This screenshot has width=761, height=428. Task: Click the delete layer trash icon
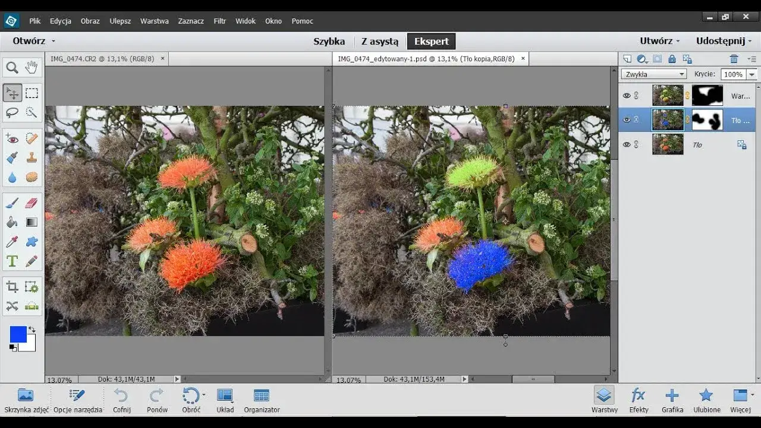pos(734,59)
